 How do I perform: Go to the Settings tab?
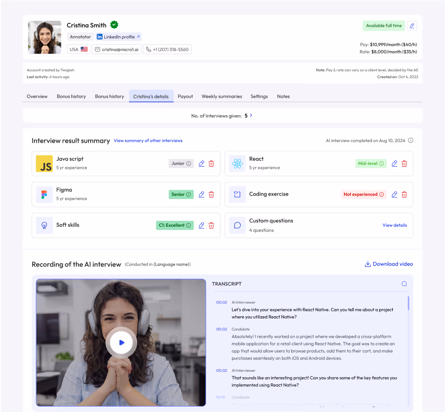(x=259, y=96)
